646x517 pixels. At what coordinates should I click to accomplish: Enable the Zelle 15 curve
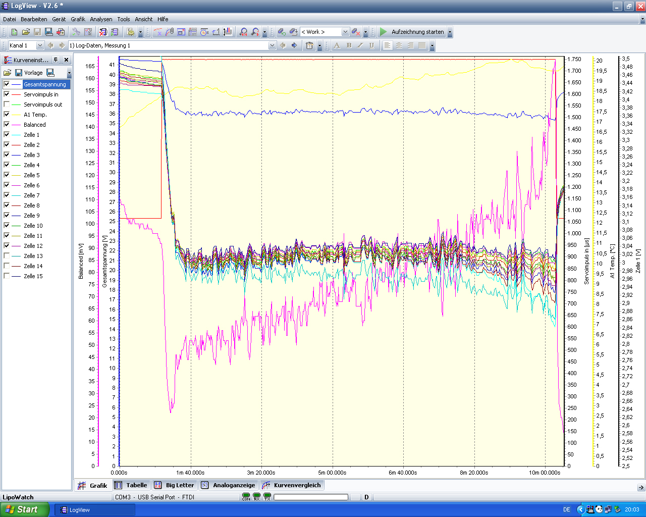coord(7,276)
